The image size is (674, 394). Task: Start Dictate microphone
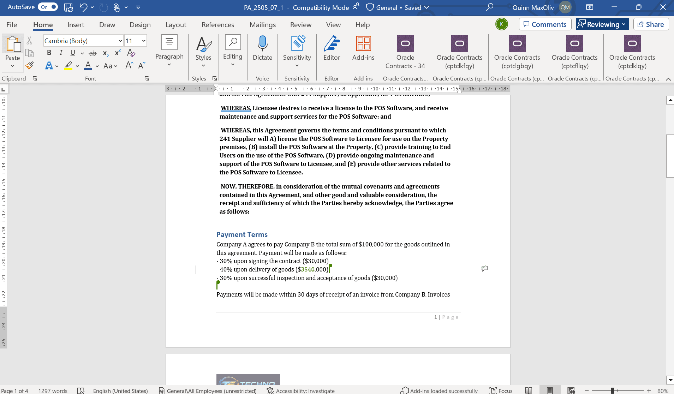262,48
